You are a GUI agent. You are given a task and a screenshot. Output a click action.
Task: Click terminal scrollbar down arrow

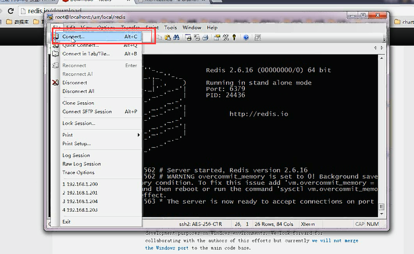click(381, 214)
